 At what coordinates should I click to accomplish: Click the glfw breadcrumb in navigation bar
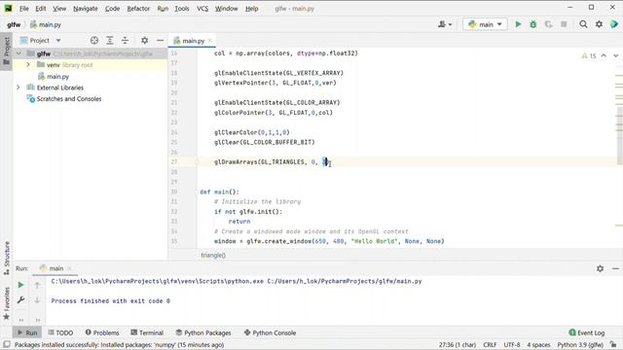click(x=14, y=24)
